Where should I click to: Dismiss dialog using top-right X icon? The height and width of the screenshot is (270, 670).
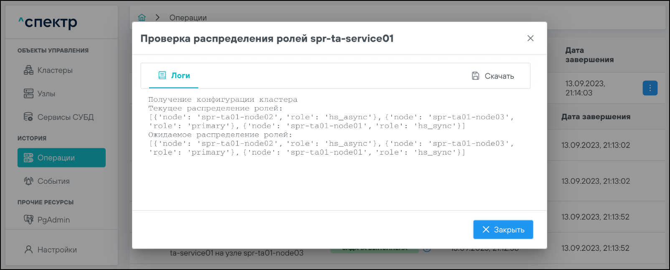tap(530, 38)
